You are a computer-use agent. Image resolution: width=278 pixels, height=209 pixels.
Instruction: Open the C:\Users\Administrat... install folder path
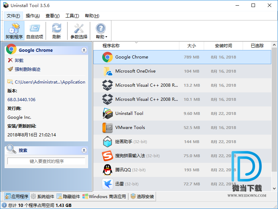pos(46,82)
